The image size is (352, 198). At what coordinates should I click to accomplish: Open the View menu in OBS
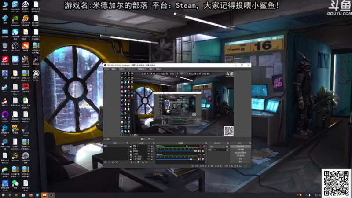point(122,69)
